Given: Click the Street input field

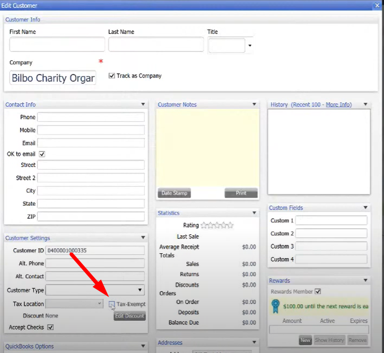Looking at the screenshot, I should [91, 165].
